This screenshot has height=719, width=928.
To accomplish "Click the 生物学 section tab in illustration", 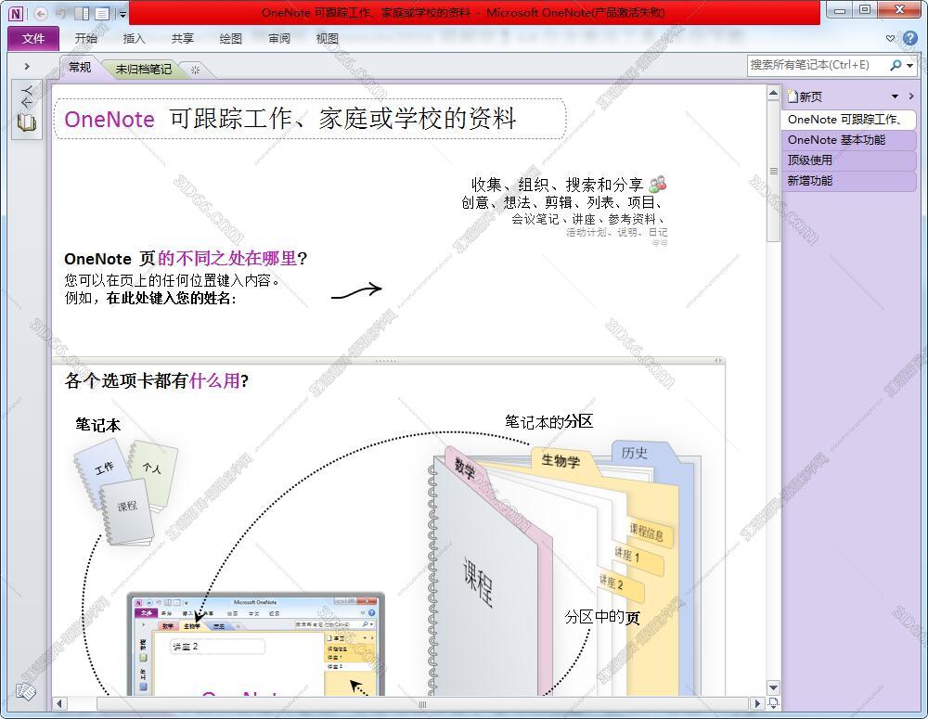I will tap(560, 460).
